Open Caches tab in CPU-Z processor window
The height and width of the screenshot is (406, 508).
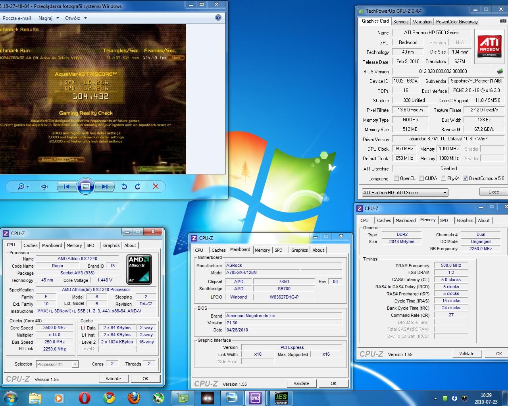click(30, 245)
